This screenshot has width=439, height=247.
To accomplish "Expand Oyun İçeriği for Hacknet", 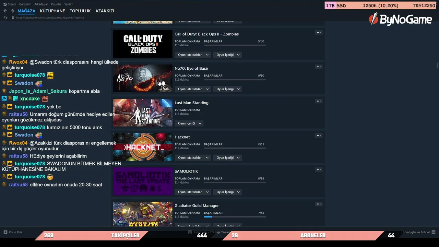I will [x=227, y=158].
